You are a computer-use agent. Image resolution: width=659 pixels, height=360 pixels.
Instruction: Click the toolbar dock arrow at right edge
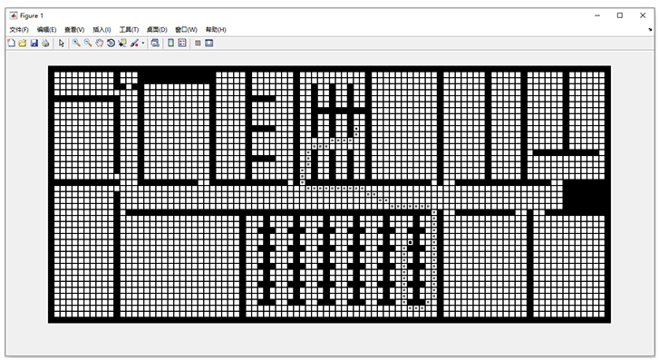650,29
